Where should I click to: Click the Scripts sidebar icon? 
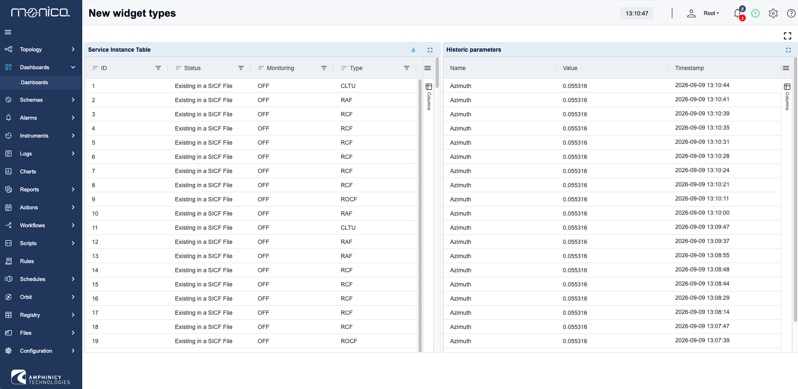click(x=8, y=243)
